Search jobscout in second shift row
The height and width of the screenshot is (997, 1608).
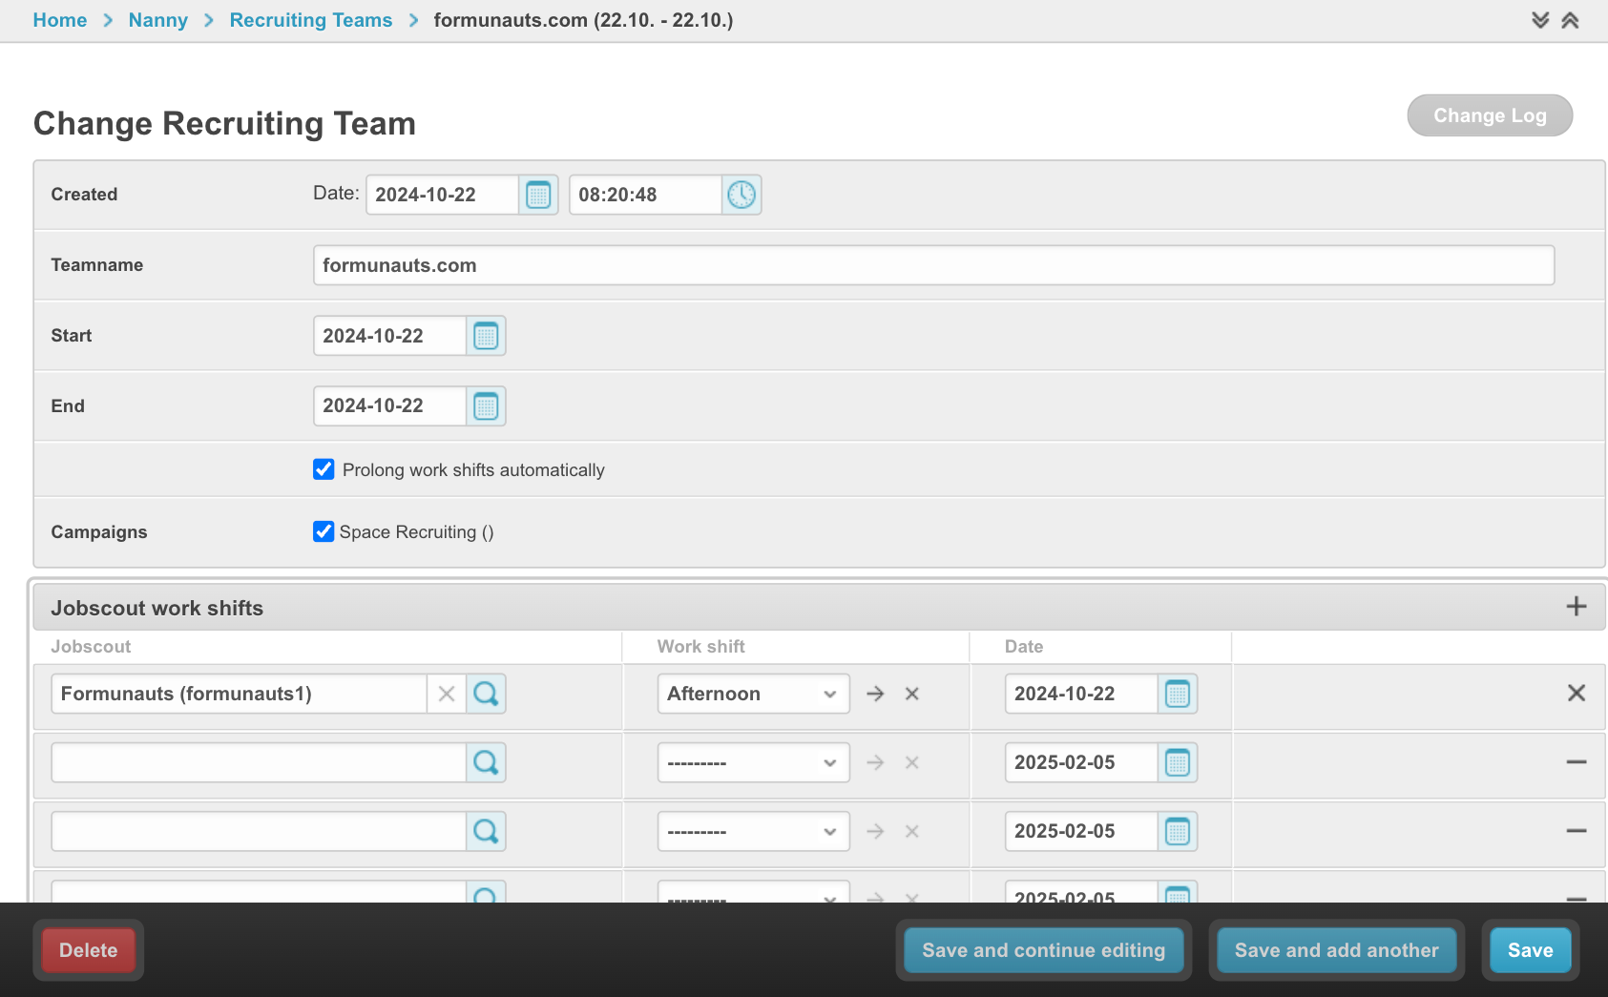tap(486, 762)
